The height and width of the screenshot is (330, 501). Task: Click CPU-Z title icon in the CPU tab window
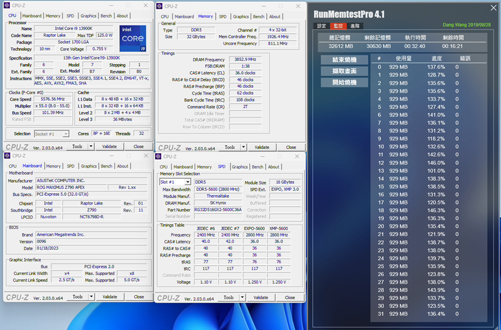[7, 5]
